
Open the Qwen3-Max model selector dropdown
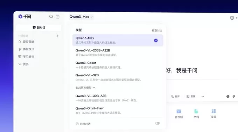coord(81,17)
